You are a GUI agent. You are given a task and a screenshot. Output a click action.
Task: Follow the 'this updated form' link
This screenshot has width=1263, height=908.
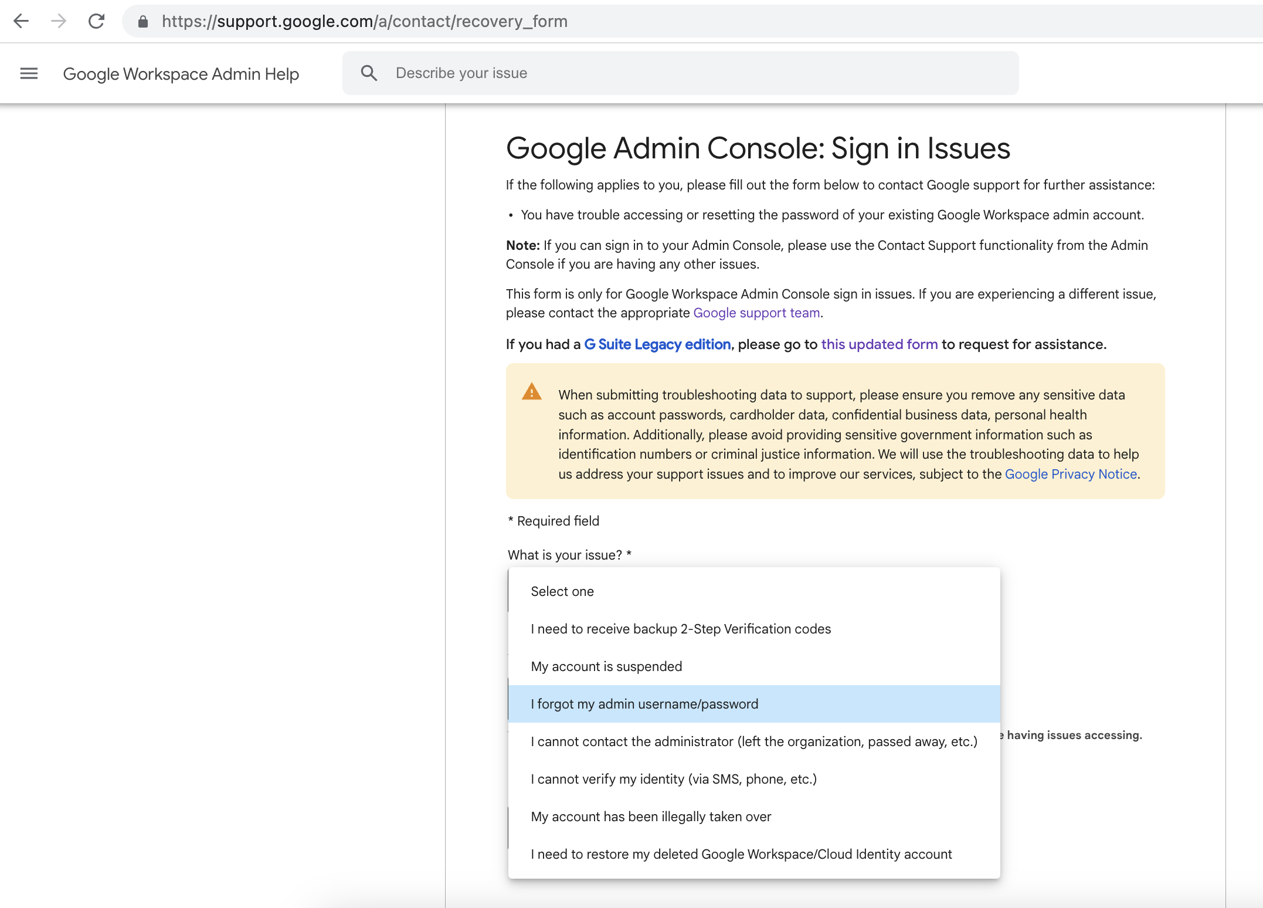click(x=879, y=344)
